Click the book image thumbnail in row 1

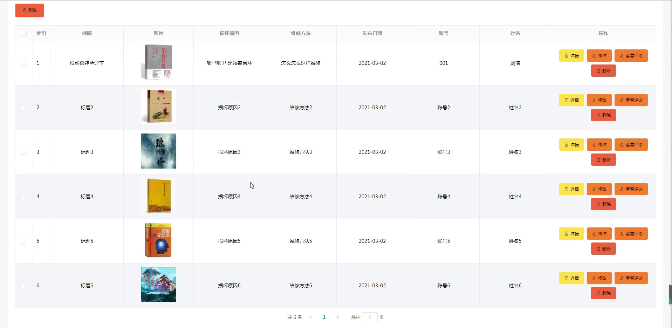click(x=158, y=62)
